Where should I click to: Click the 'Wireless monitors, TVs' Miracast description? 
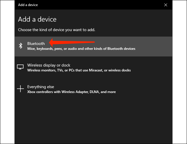click(x=79, y=70)
